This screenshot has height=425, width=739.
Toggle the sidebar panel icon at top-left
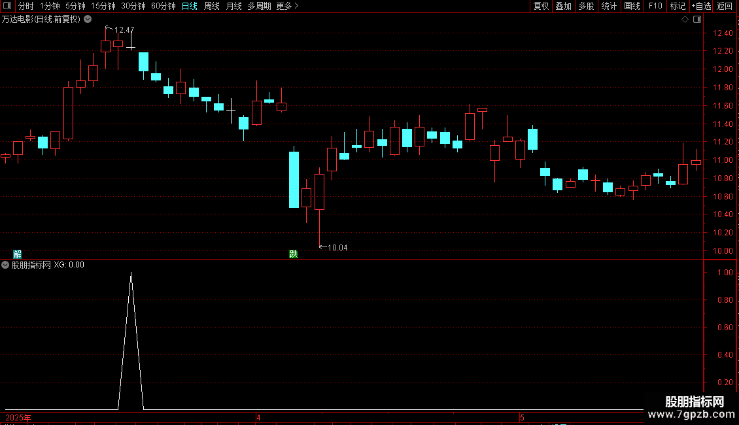coord(7,6)
